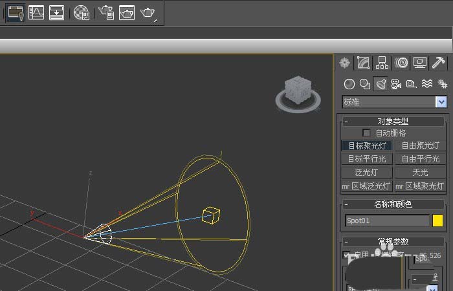Click the mr 区域泛光灯 button
This screenshot has width=453, height=291.
[x=367, y=186]
